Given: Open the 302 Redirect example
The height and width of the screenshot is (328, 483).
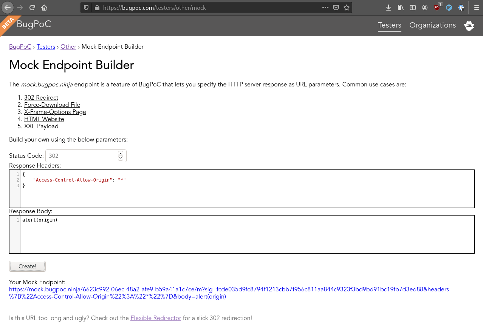Looking at the screenshot, I should coord(41,98).
